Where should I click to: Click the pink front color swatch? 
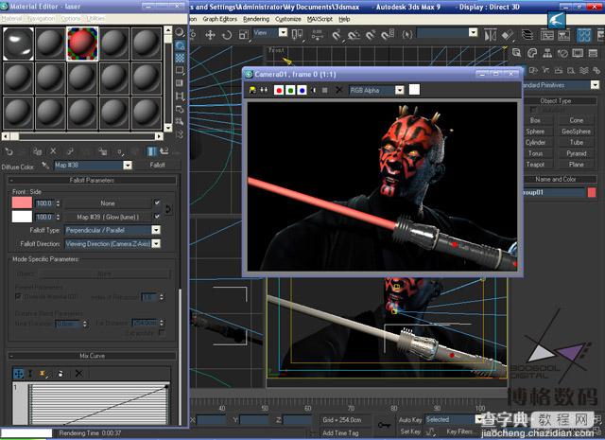[x=22, y=202]
